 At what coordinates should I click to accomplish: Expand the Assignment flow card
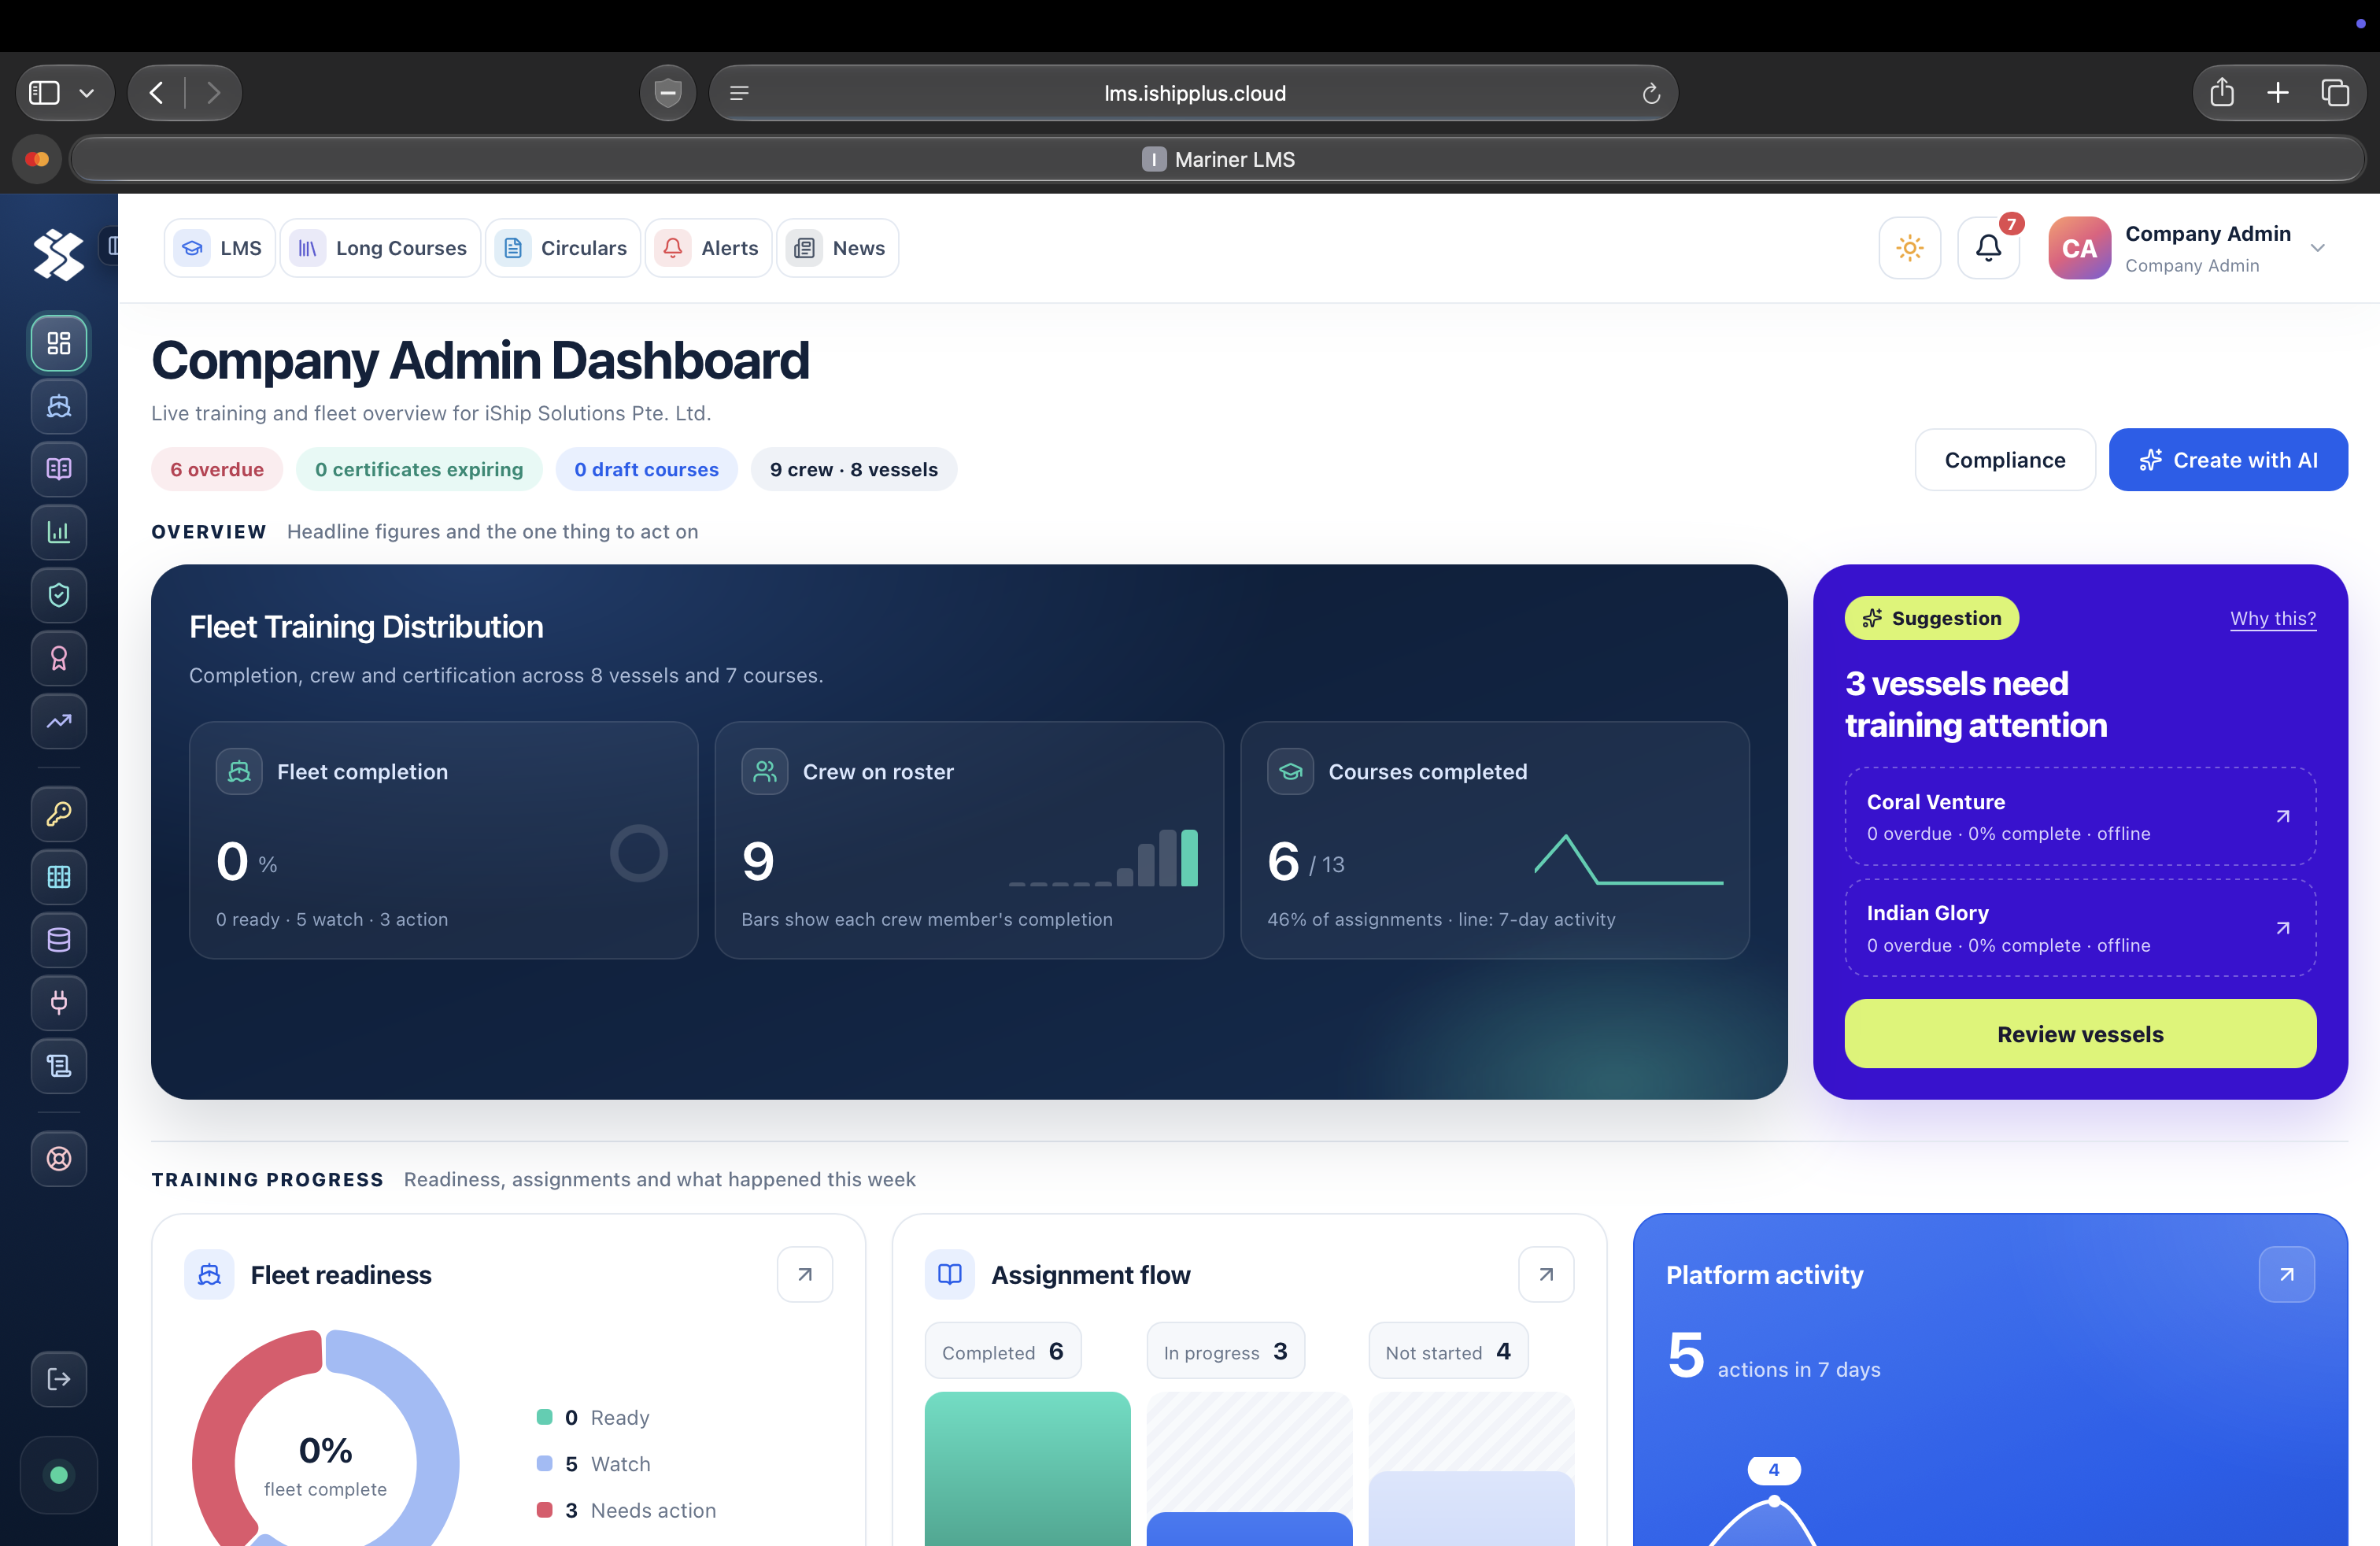[x=1546, y=1274]
